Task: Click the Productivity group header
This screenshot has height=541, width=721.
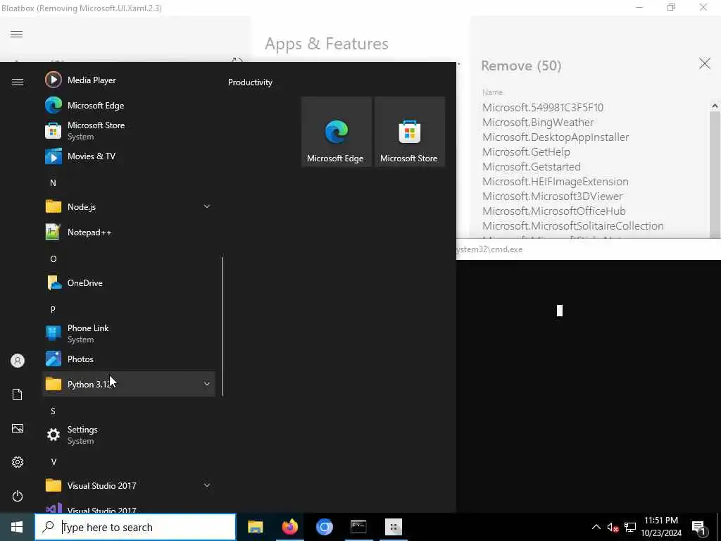Action: (x=250, y=82)
